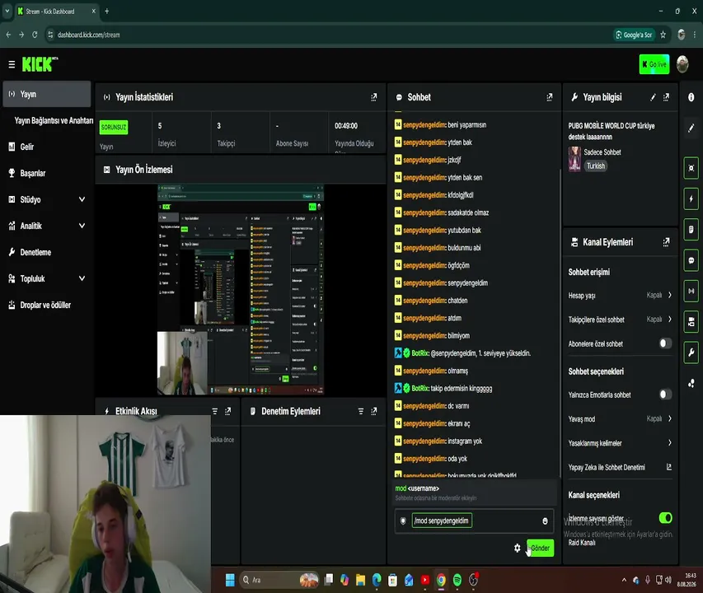The image size is (703, 593).
Task: Open the emoji picker in chat input
Action: coord(545,521)
